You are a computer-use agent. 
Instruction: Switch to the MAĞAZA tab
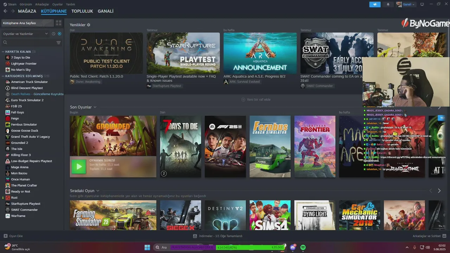click(27, 11)
